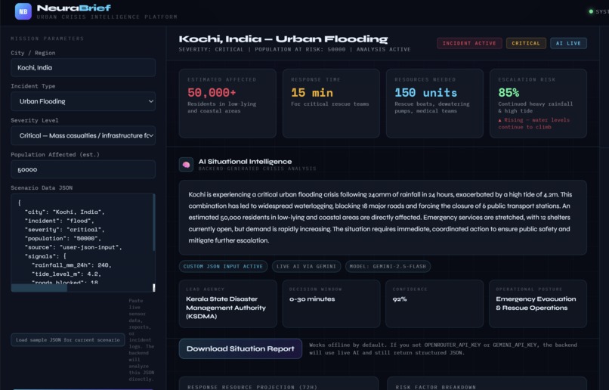
Task: Click the AI LIVE badge
Action: tap(568, 43)
